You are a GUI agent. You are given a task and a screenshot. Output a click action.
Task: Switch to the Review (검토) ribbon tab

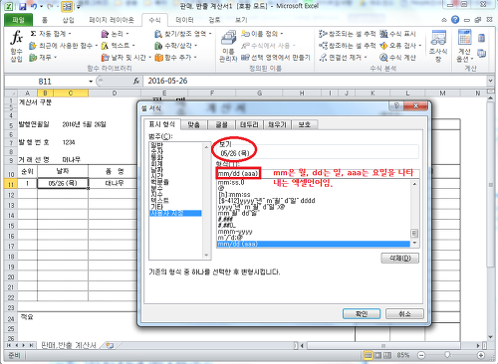click(214, 20)
